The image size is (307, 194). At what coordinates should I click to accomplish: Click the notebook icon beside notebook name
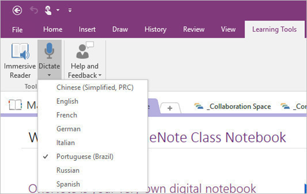point(15,105)
